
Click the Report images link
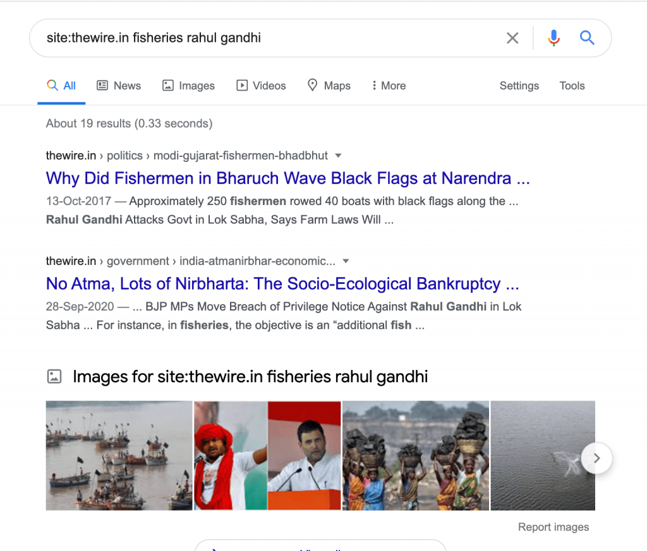[x=553, y=527]
